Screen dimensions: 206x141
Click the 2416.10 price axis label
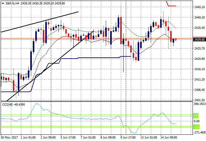[199, 69]
